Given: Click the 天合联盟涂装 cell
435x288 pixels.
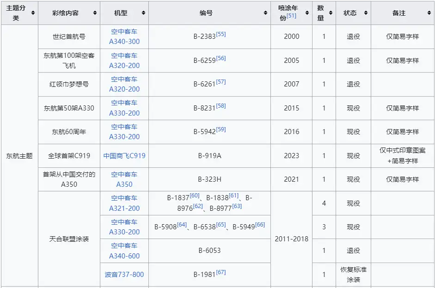Looking at the screenshot, I should coord(69,239).
